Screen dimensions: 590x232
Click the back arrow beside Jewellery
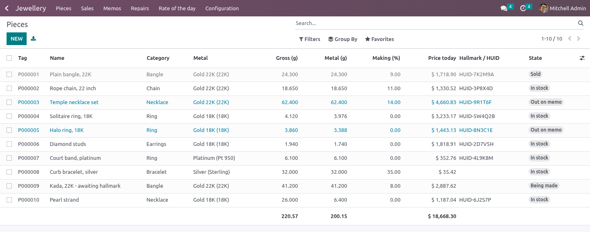click(x=7, y=8)
